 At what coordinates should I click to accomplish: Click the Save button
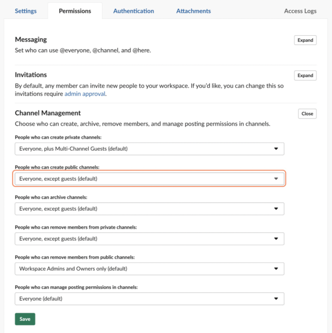tap(25, 319)
